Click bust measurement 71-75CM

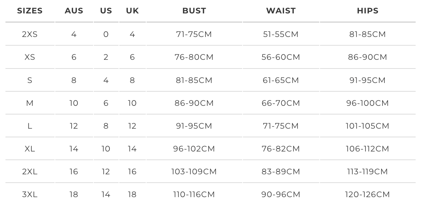coord(194,34)
